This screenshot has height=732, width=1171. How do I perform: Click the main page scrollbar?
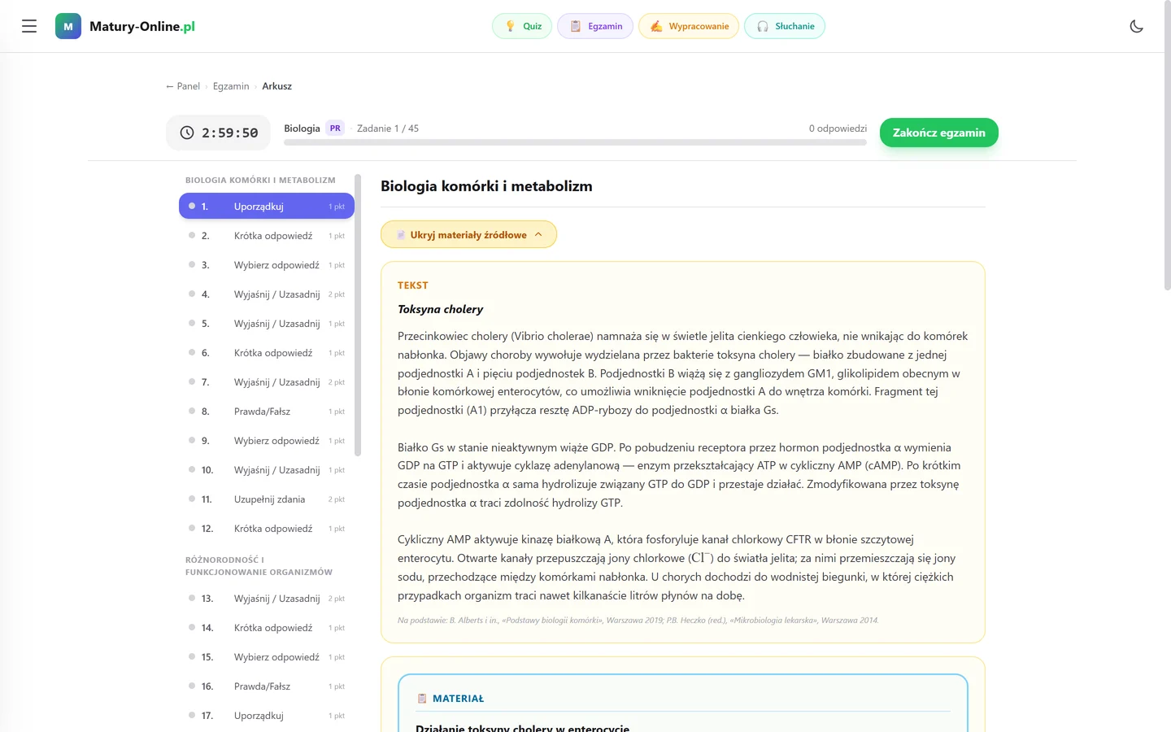[1168, 146]
